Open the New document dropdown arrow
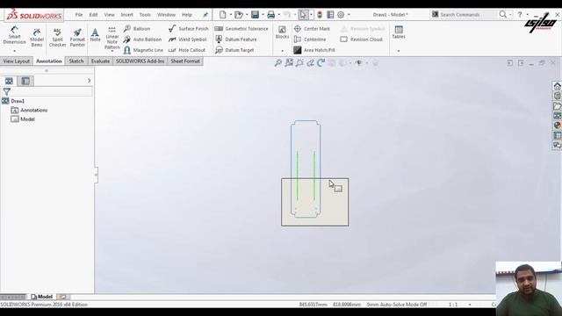 [x=230, y=15]
